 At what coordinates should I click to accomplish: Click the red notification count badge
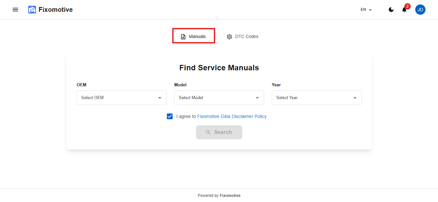pyautogui.click(x=408, y=6)
